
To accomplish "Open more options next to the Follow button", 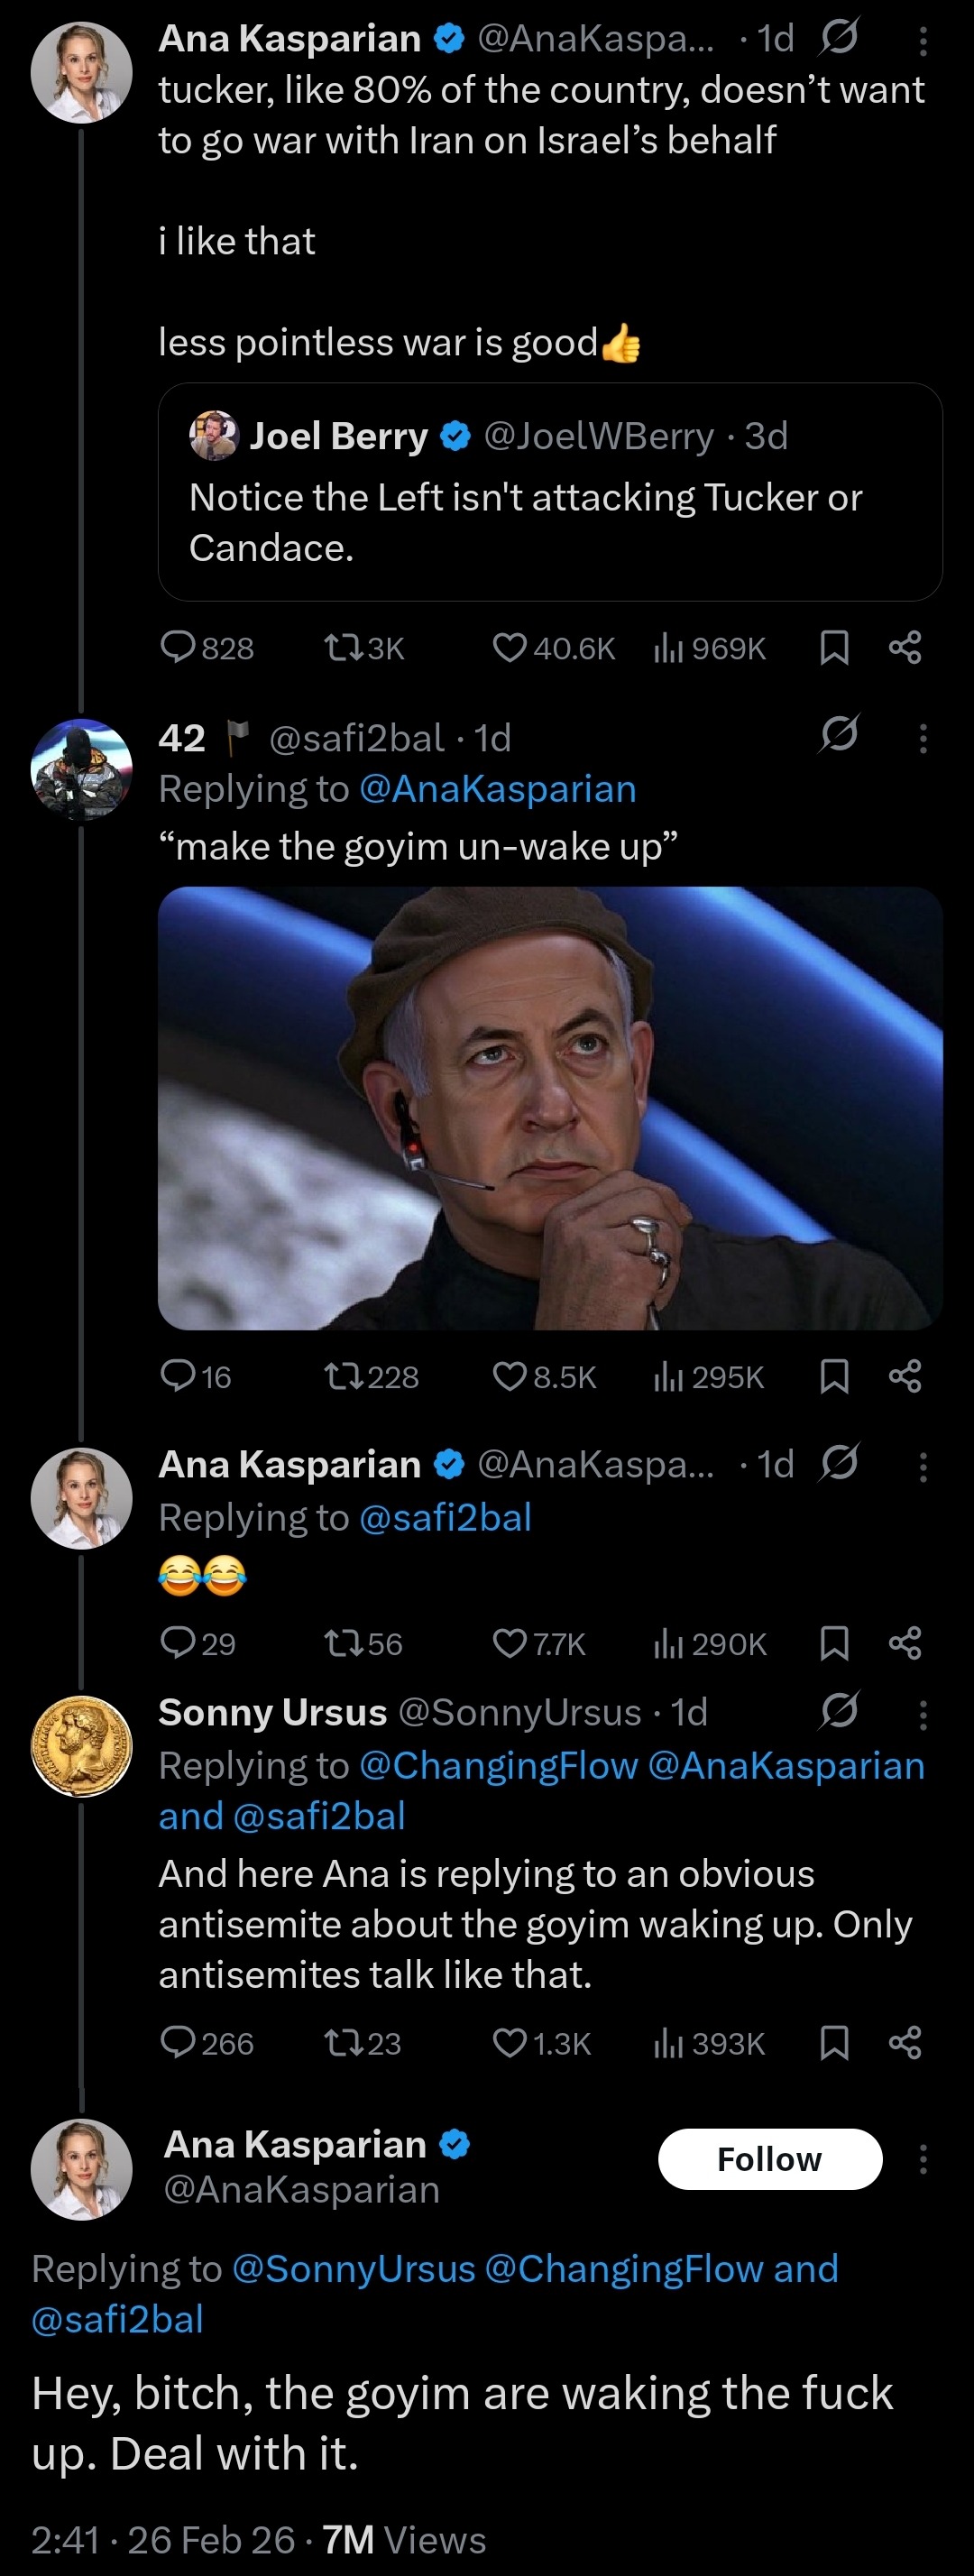I will click(x=922, y=2159).
